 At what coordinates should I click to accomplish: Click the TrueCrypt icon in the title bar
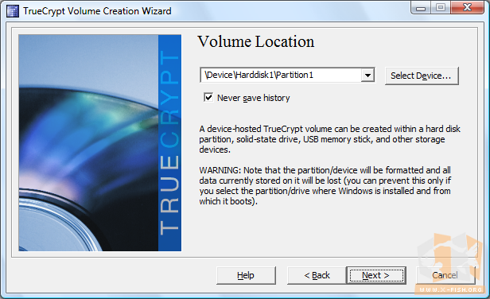(x=12, y=11)
